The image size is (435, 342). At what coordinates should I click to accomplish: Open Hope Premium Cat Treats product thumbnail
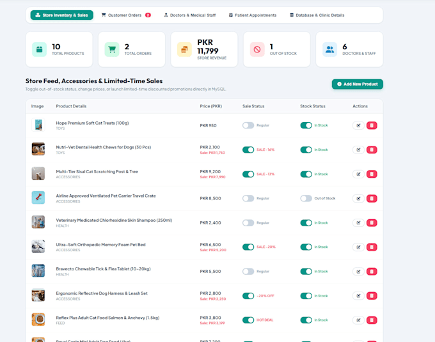tap(38, 125)
